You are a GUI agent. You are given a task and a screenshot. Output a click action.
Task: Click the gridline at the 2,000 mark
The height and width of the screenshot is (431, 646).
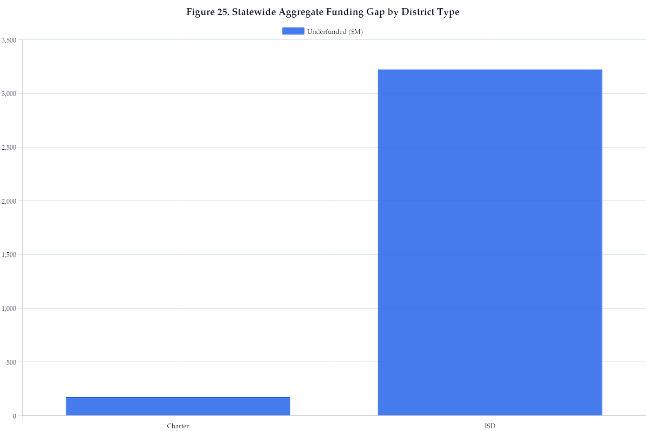pyautogui.click(x=215, y=201)
